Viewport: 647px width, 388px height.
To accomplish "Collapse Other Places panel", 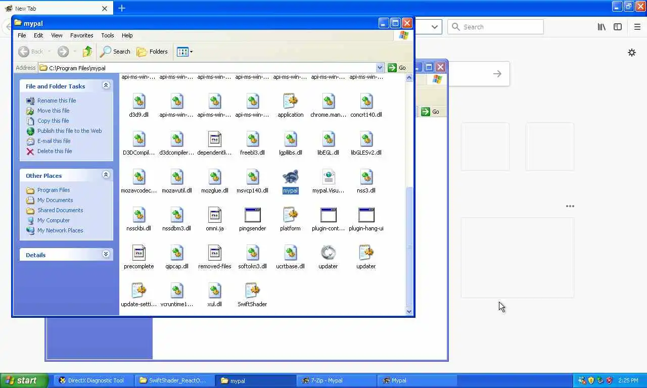I will tap(106, 175).
